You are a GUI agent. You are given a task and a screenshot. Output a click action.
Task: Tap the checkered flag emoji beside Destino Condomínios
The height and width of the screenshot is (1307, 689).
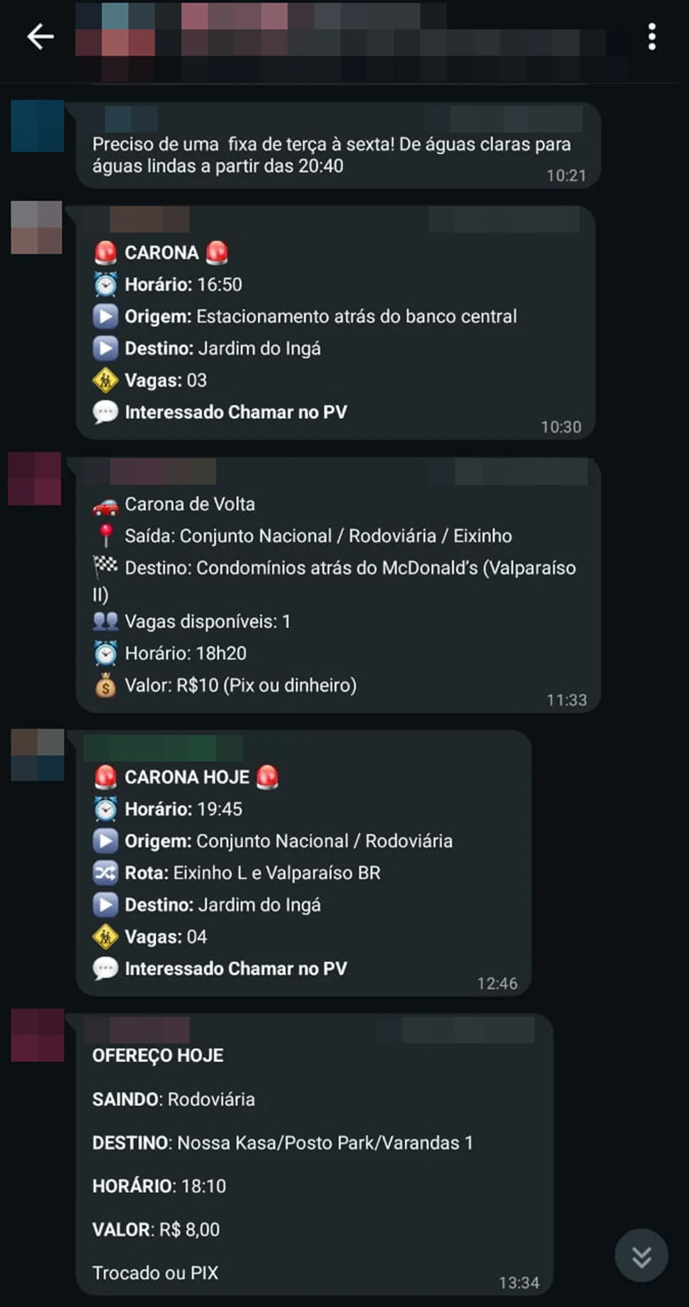click(105, 567)
